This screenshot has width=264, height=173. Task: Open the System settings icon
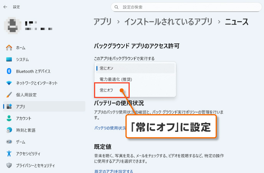[9, 60]
